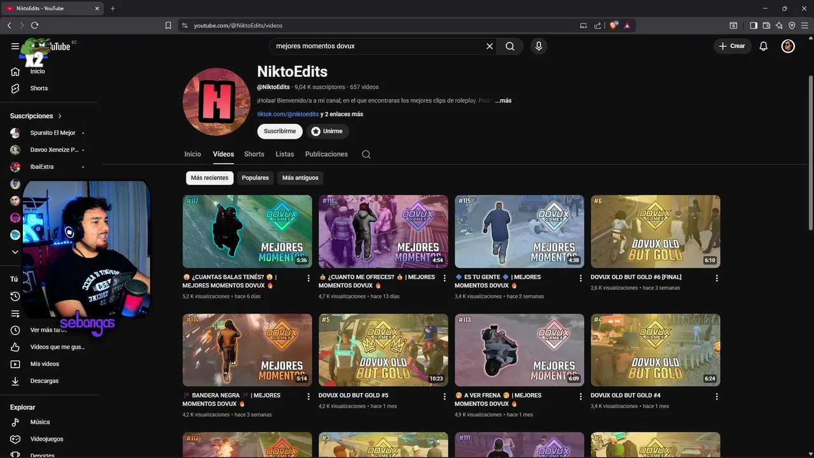Bookmark this page icon in address bar
This screenshot has height=458, width=814.
(168, 25)
